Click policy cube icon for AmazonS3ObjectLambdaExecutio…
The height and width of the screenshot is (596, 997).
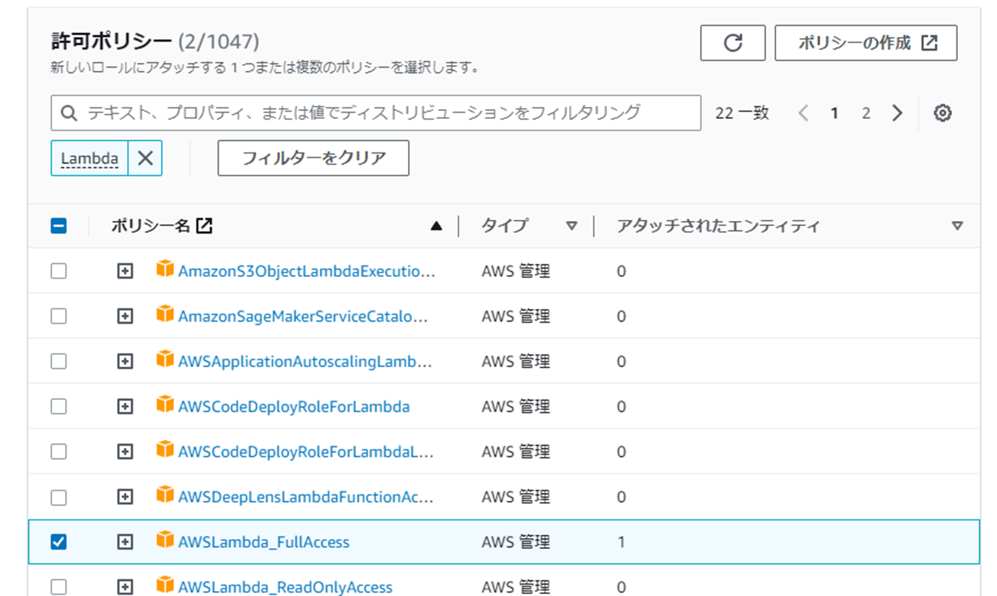(165, 270)
